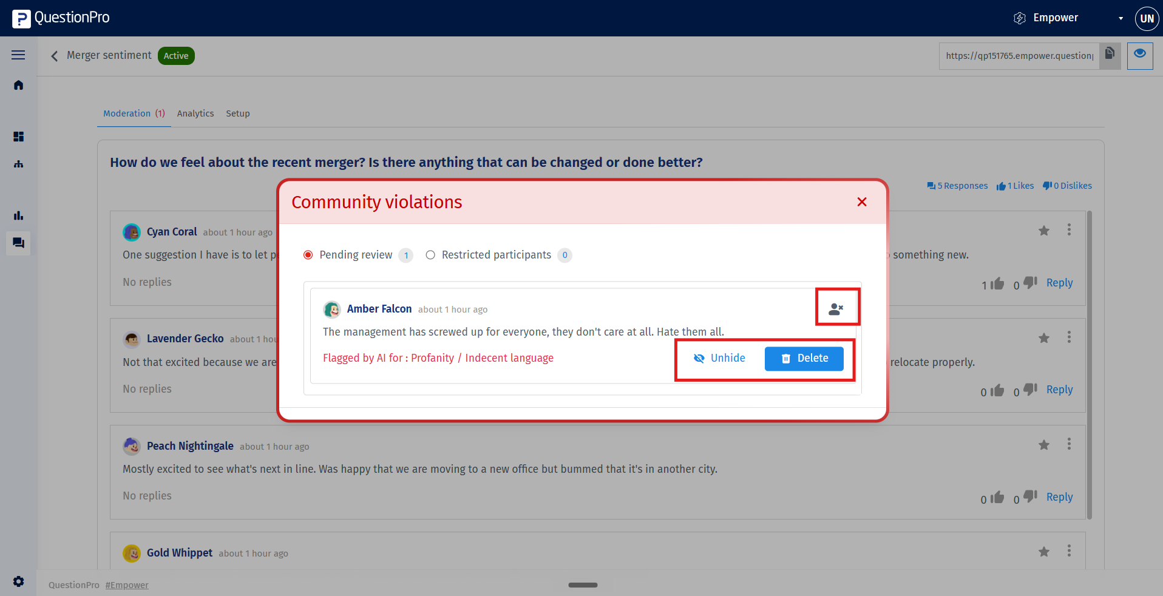The height and width of the screenshot is (596, 1163).
Task: Like Peach Nightingale's response
Action: 997,498
